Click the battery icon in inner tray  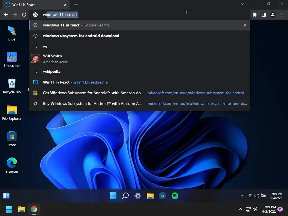tap(263, 196)
